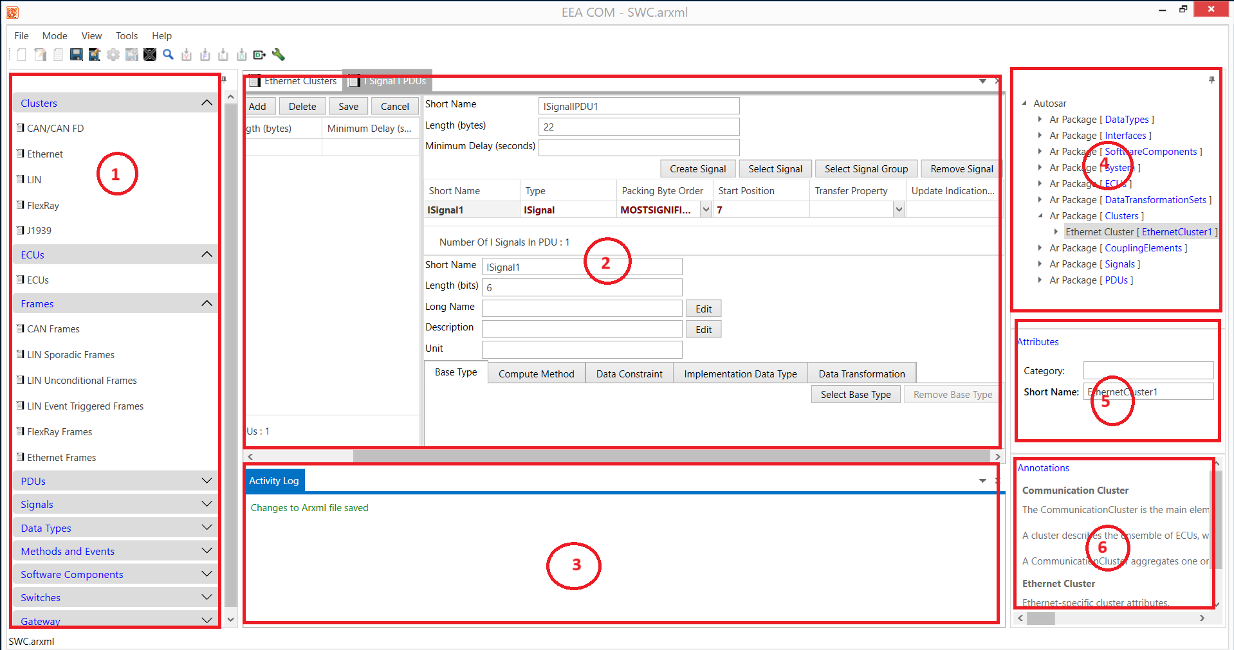This screenshot has height=650, width=1234.
Task: Open the Packing Byte Order dropdown for ISignal1
Action: pos(706,210)
